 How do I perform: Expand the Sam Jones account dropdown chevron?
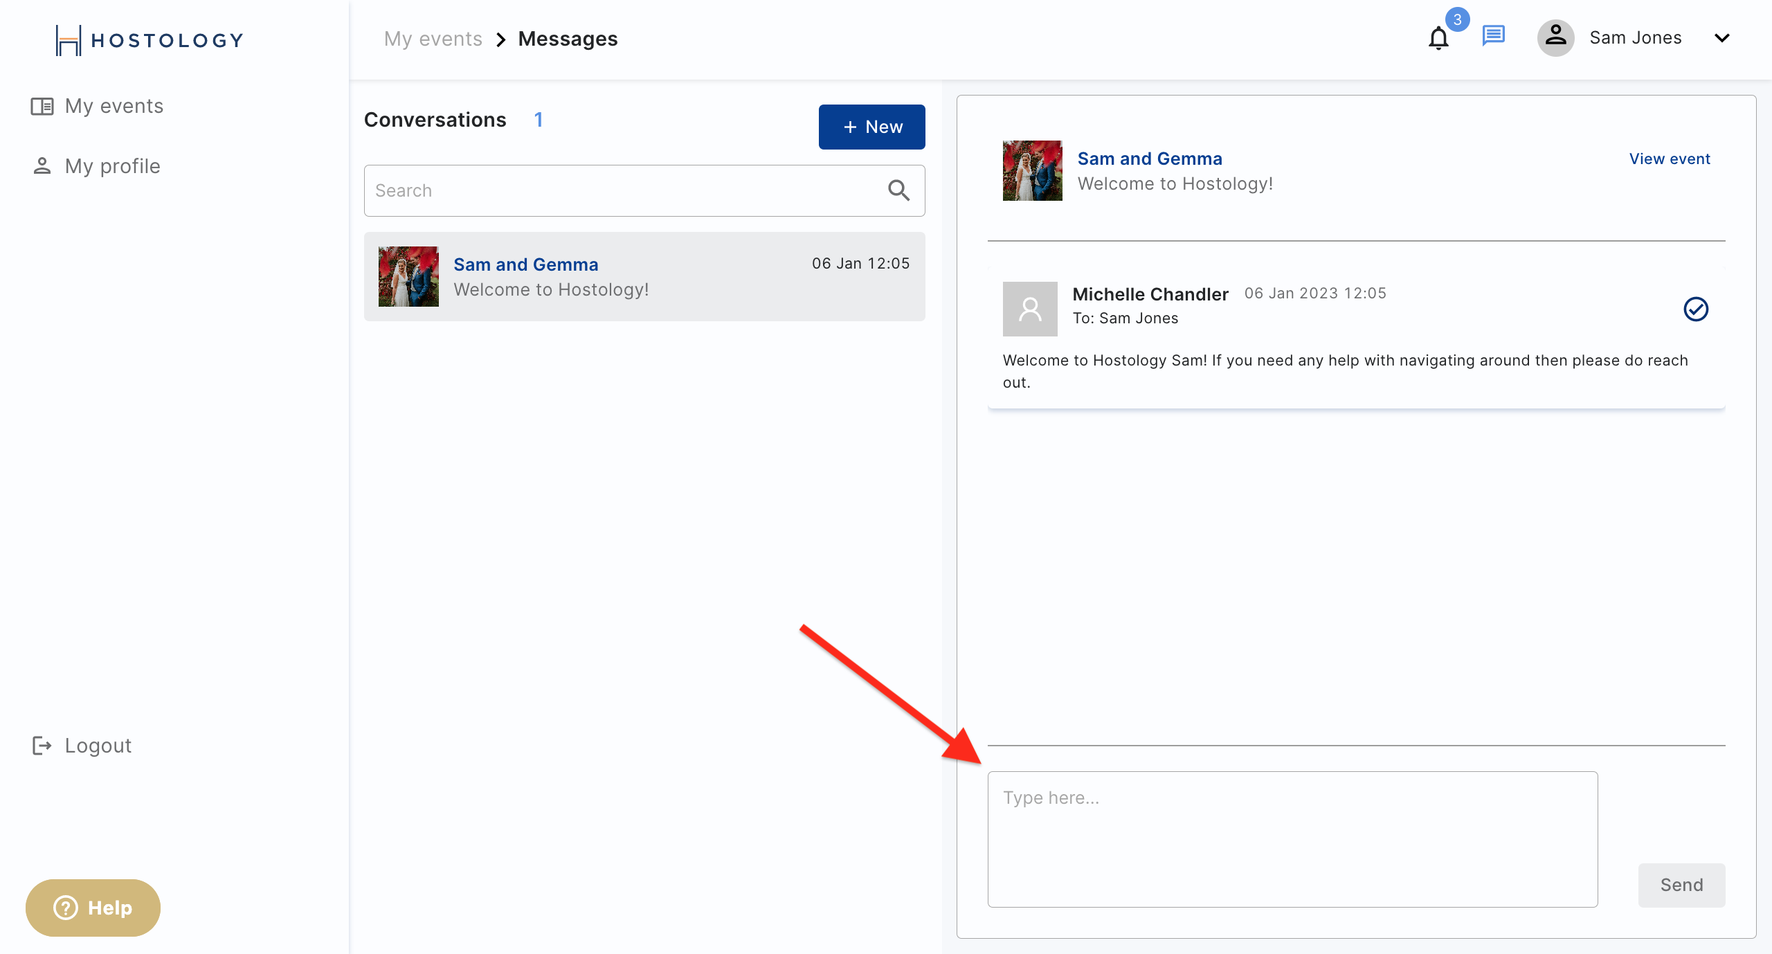click(1721, 38)
